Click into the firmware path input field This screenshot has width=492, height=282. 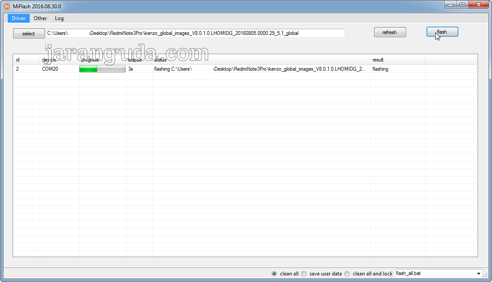(196, 33)
